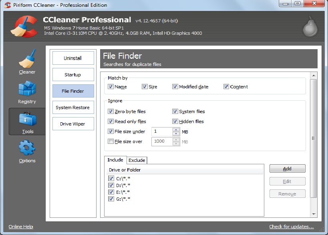Open the Online Help link
Image resolution: width=328 pixels, height=235 pixels.
point(21,227)
